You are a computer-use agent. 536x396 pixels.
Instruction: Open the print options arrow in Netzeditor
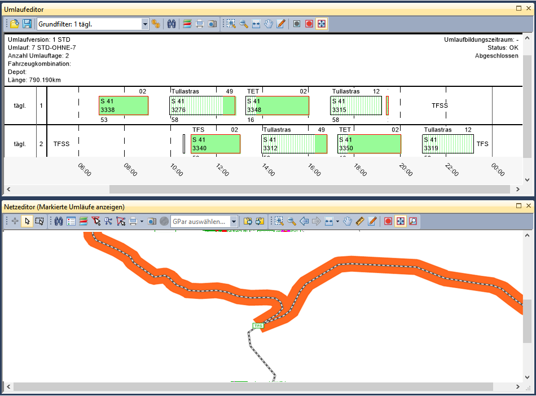(x=142, y=221)
